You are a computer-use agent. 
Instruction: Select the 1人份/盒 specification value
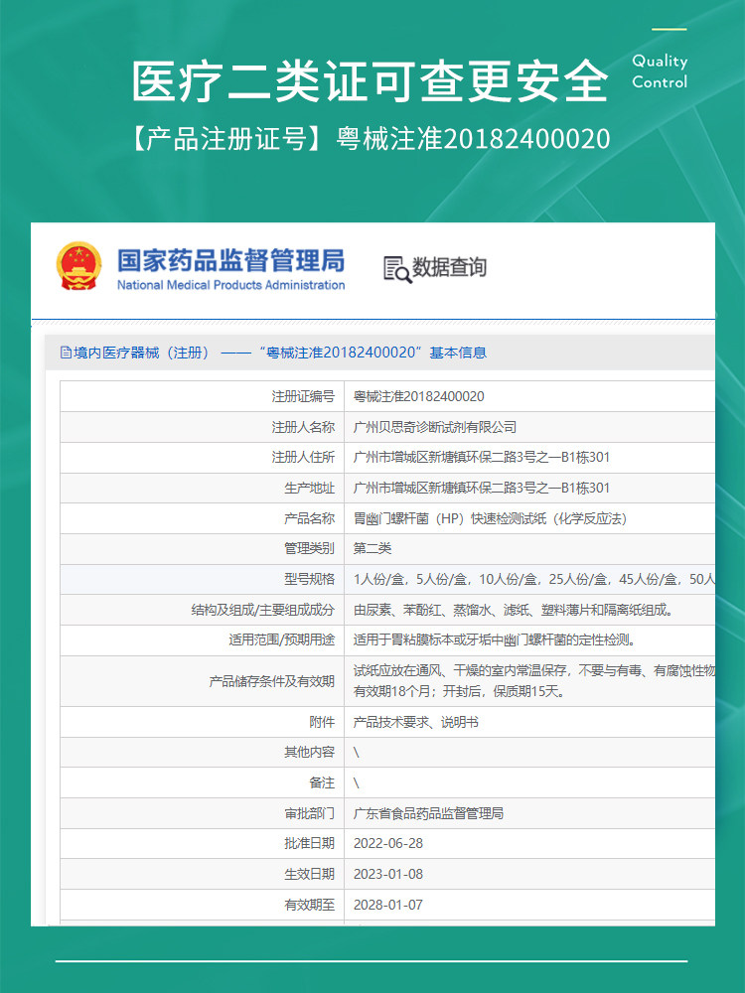(534, 579)
